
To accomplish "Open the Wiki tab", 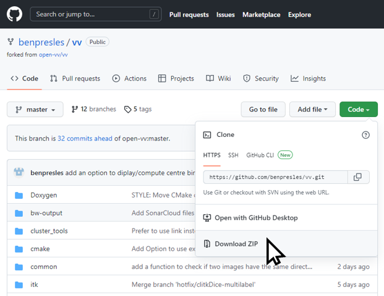I will tap(218, 79).
